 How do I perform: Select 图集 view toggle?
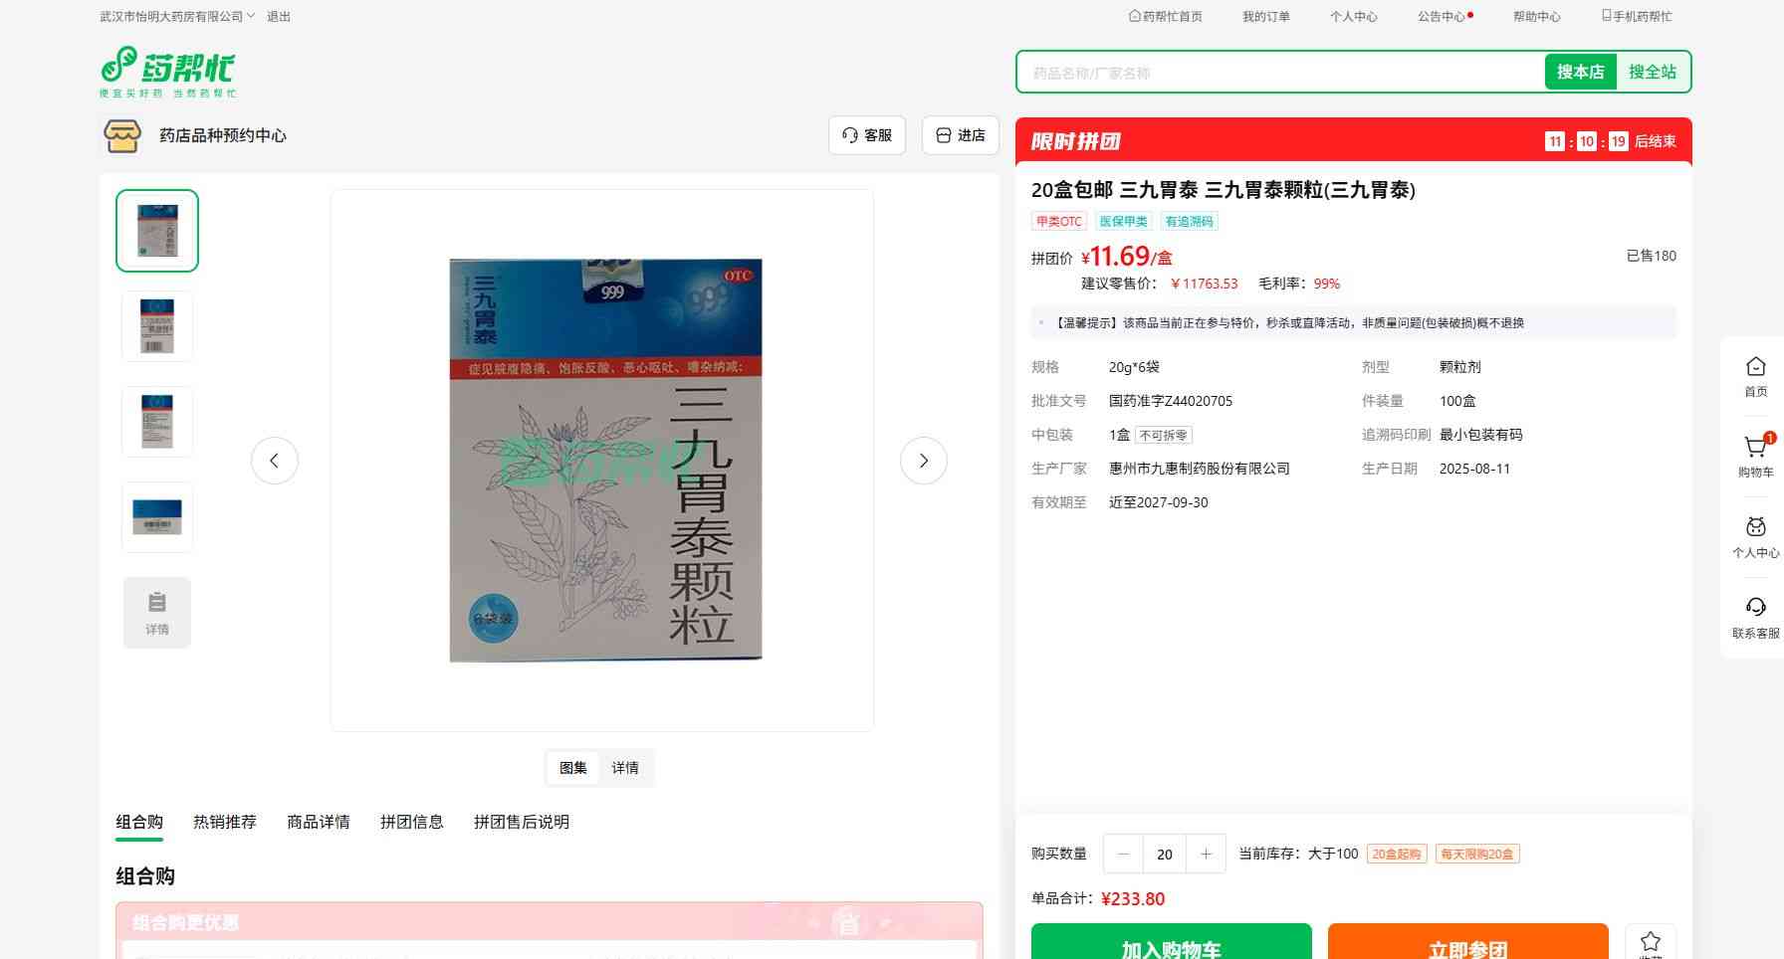[573, 768]
